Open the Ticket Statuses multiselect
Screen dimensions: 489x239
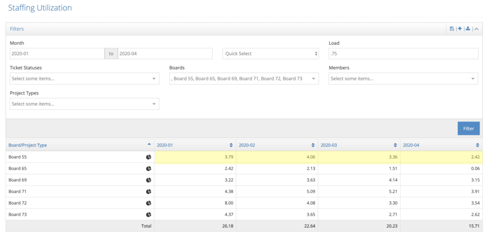(x=85, y=79)
